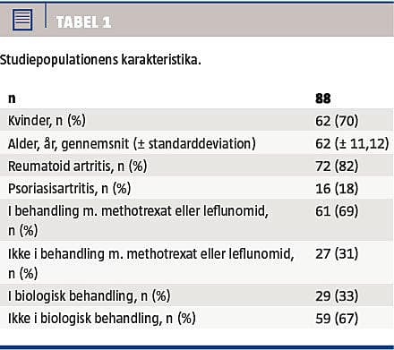The height and width of the screenshot is (350, 394).
Task: Click the value 62 (70)
Action: point(337,121)
